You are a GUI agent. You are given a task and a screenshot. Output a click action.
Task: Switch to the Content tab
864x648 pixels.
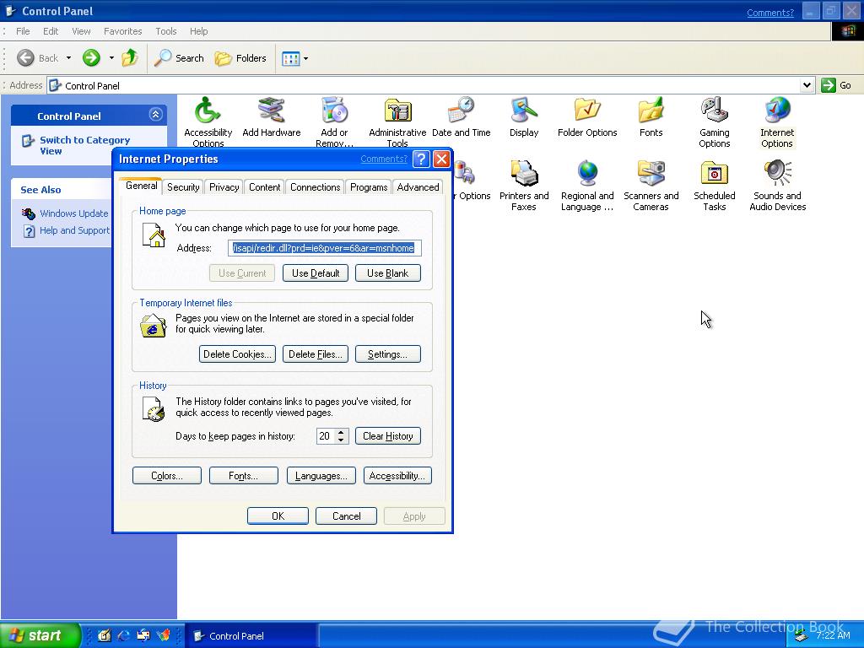[x=264, y=187]
